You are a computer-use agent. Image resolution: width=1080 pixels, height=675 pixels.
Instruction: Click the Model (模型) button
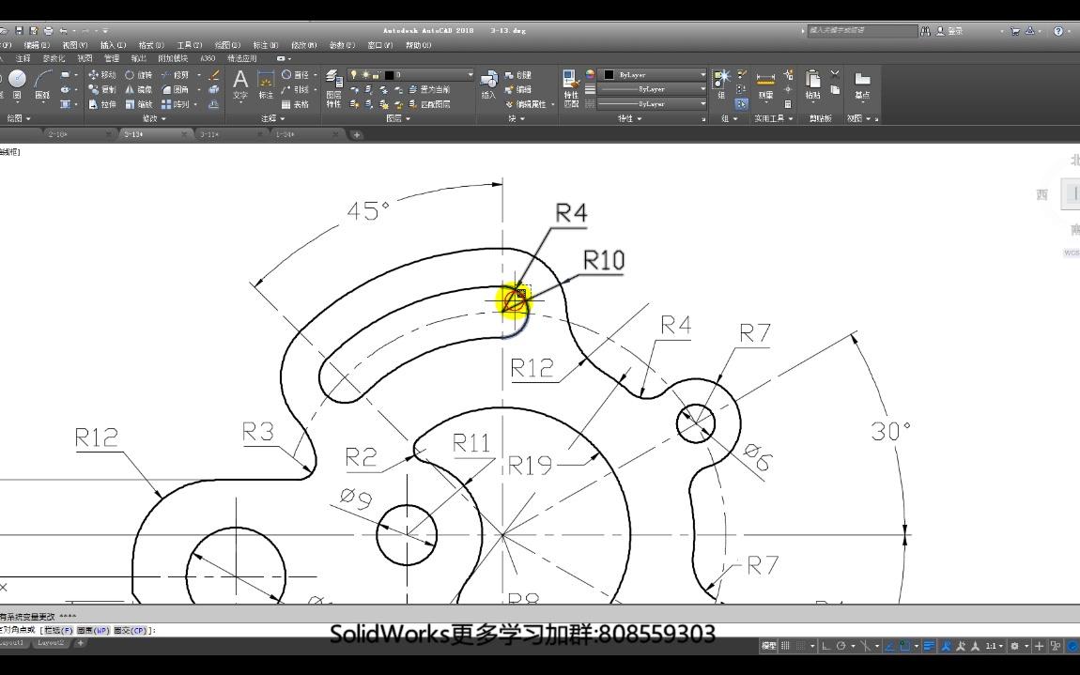(768, 645)
